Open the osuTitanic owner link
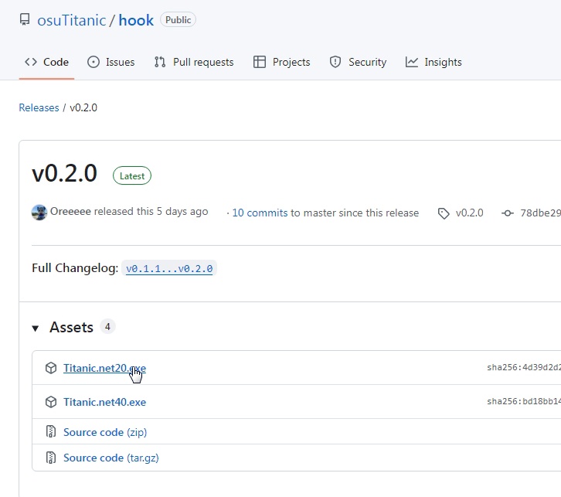The image size is (561, 497). tap(72, 20)
